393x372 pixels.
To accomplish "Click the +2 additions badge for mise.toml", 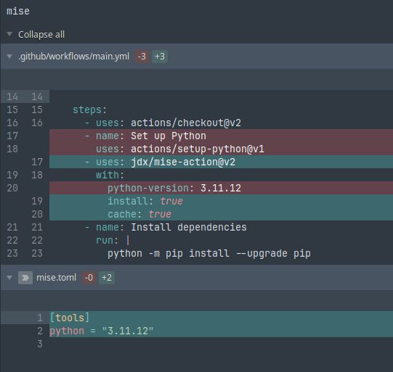I will click(107, 278).
